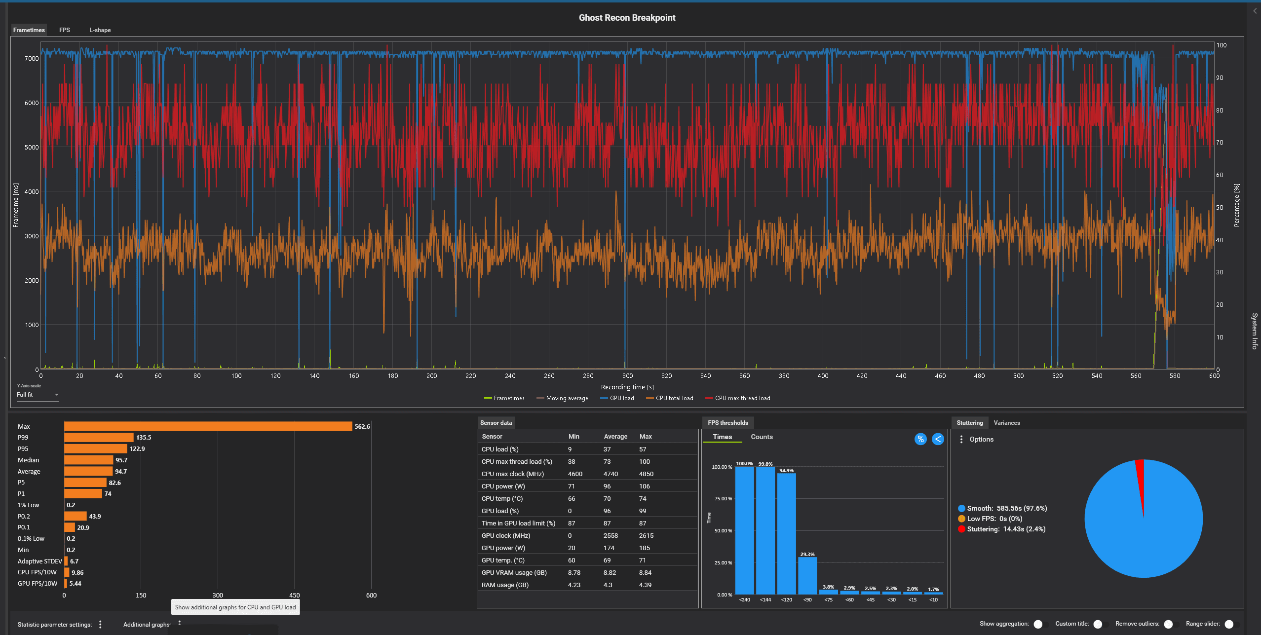Open the Stuttering tab
The height and width of the screenshot is (635, 1261).
(x=969, y=423)
